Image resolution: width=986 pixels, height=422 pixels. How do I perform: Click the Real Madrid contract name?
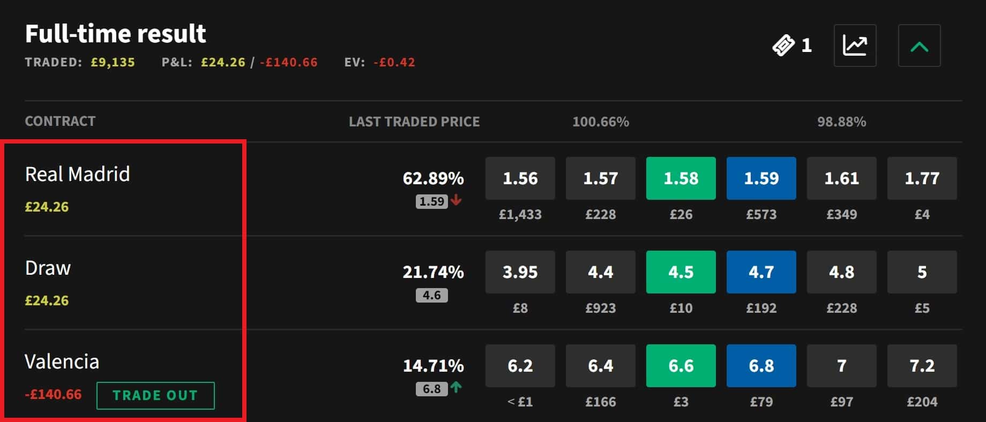pyautogui.click(x=78, y=174)
